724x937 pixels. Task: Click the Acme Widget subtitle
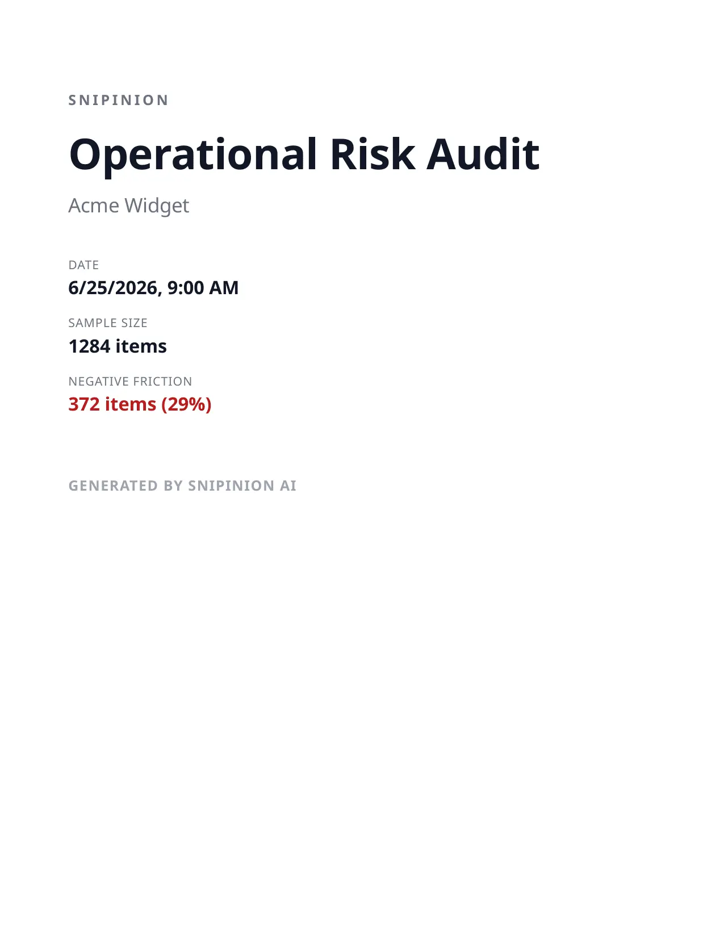click(128, 206)
